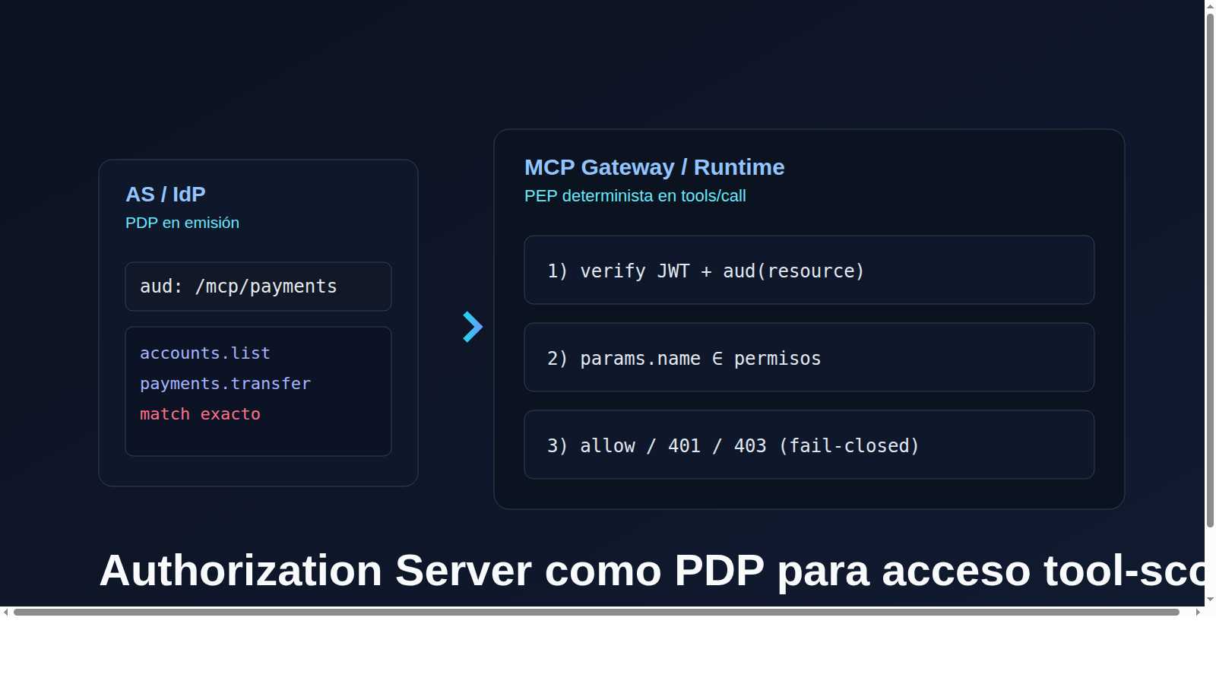The height and width of the screenshot is (684, 1216).
Task: Select the AS / IdP heading
Action: (165, 194)
